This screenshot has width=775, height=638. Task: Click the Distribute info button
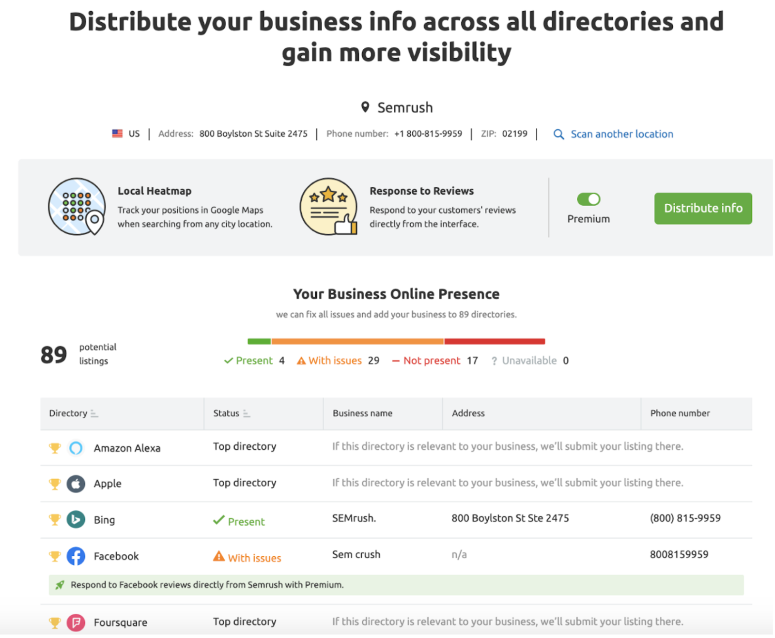click(702, 208)
